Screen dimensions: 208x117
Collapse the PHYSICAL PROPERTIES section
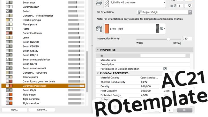[x=98, y=73]
